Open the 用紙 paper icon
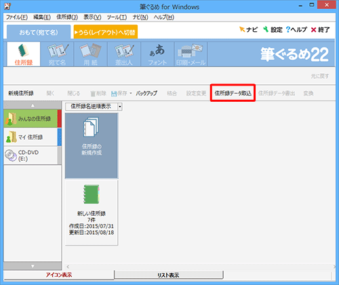 tap(90, 54)
